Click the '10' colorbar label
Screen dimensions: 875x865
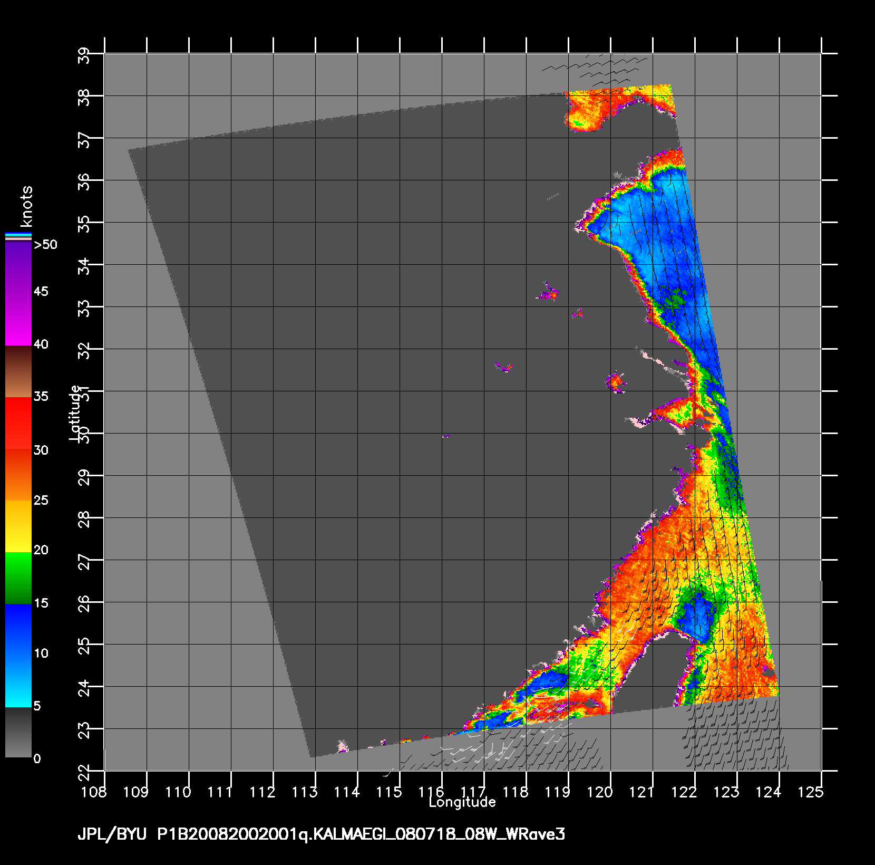(41, 653)
